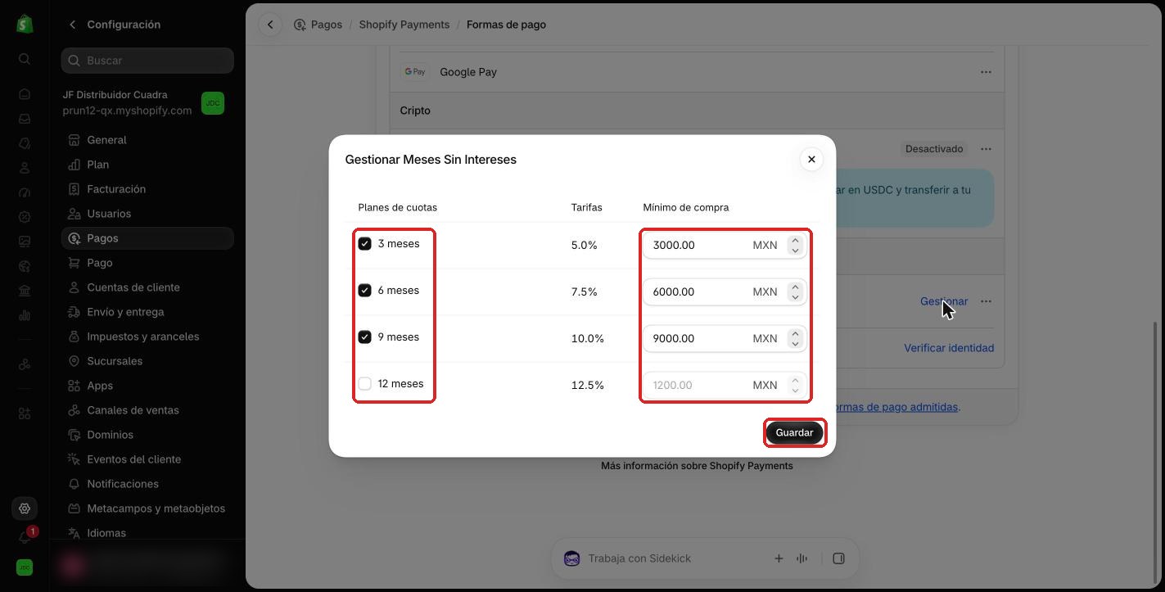This screenshot has width=1165, height=592.
Task: Open the more options menu beside Desactivado
Action: coord(986,149)
